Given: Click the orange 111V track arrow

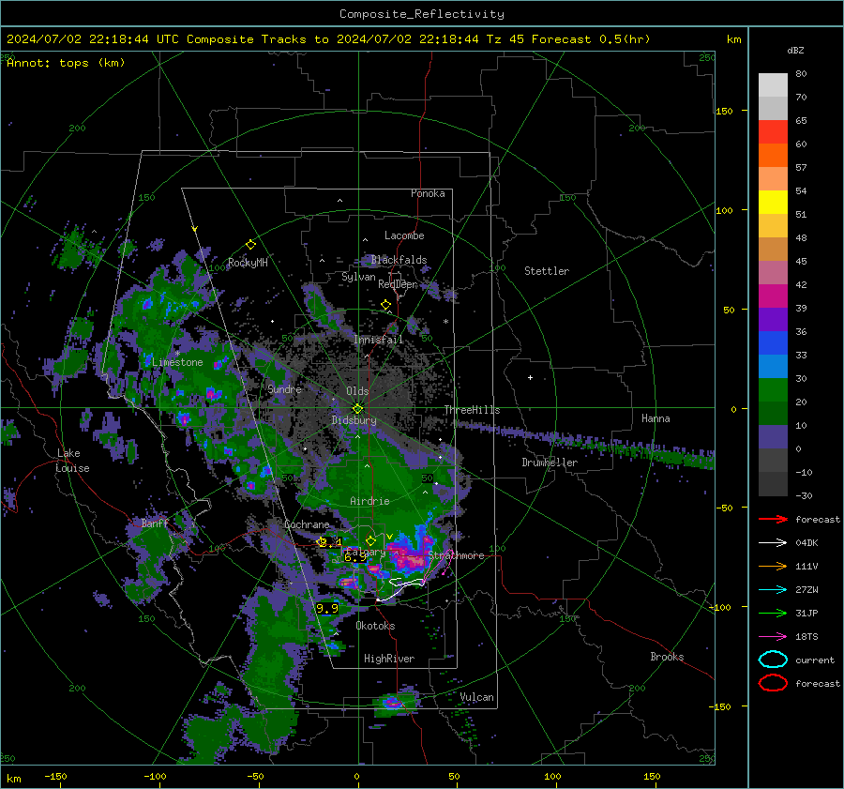Looking at the screenshot, I should 773,566.
